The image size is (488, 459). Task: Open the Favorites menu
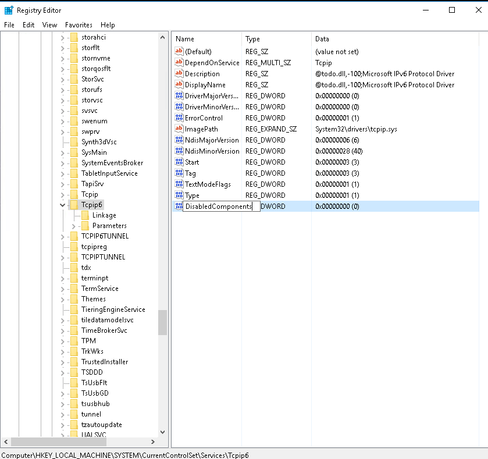79,25
